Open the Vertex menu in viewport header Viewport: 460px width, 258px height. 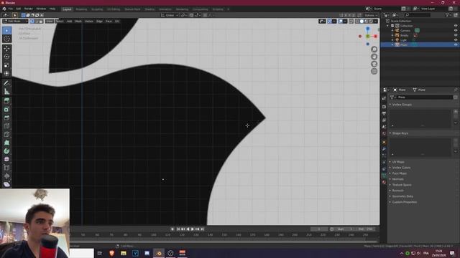coord(89,21)
